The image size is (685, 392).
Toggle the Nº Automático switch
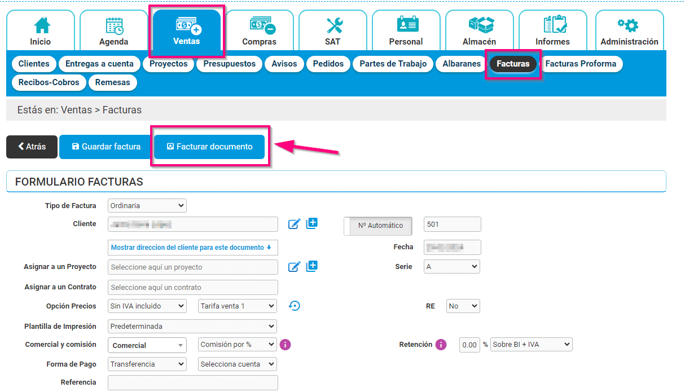tap(378, 226)
